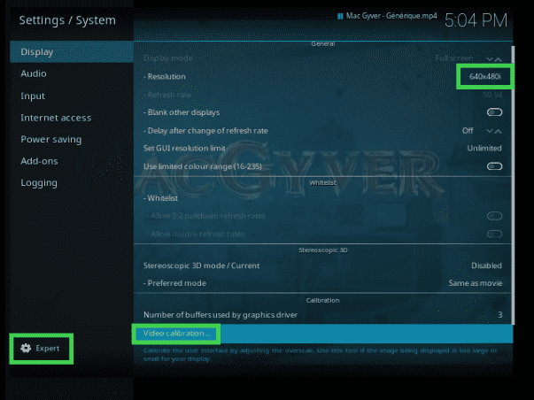Go to the Power saving category
This screenshot has height=400, width=534.
pos(50,139)
